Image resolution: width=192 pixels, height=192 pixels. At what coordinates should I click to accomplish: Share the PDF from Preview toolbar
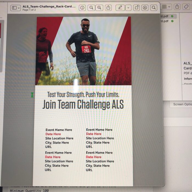[108, 8]
